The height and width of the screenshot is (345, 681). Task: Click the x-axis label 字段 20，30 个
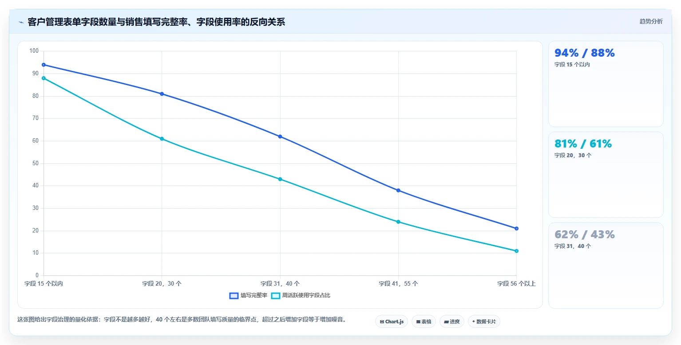[x=162, y=283]
